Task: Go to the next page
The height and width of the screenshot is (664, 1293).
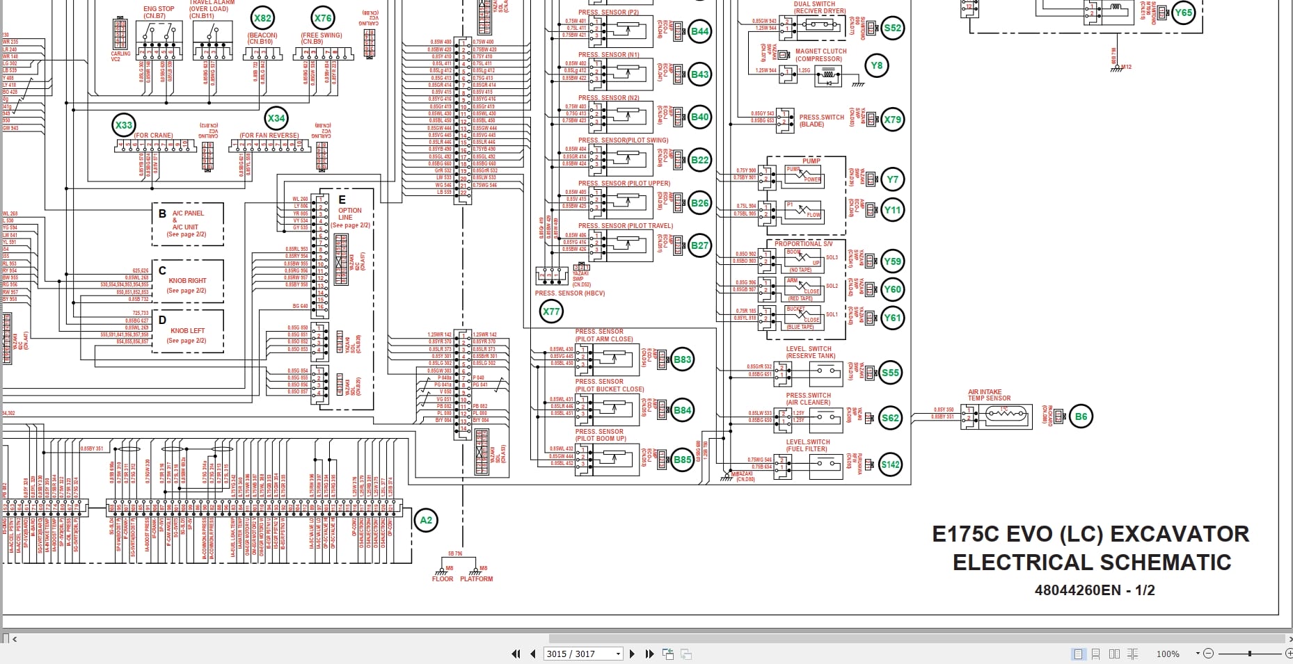Action: [632, 654]
